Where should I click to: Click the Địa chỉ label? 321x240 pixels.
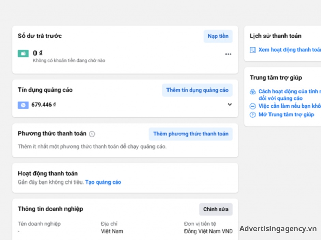click(109, 224)
